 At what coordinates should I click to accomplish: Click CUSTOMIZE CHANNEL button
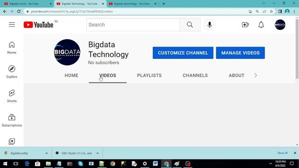click(183, 53)
